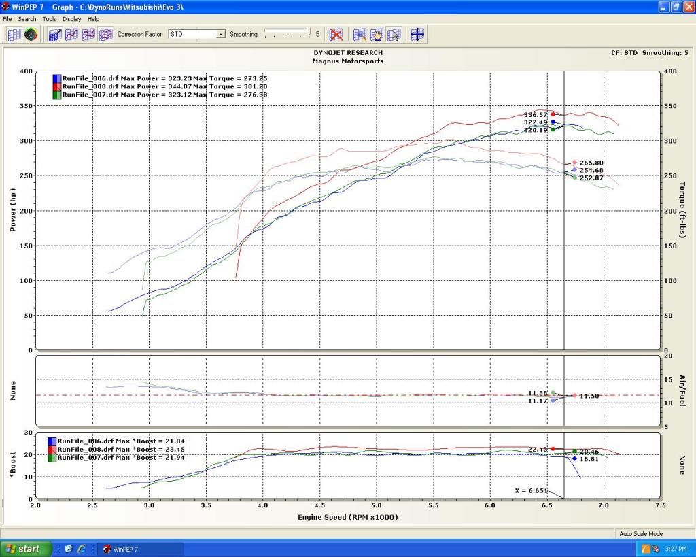Viewport: 696px width, 557px height.
Task: Click RunFile_006 blue legend swatch in power graph
Action: click(x=57, y=79)
